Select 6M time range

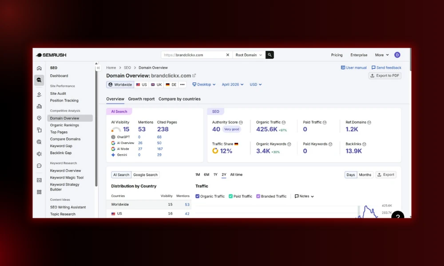[206, 175]
